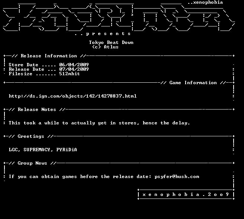This screenshot has height=219, width=244.
Task: Click the Filesize value 512mbit
Action: [x=70, y=74]
